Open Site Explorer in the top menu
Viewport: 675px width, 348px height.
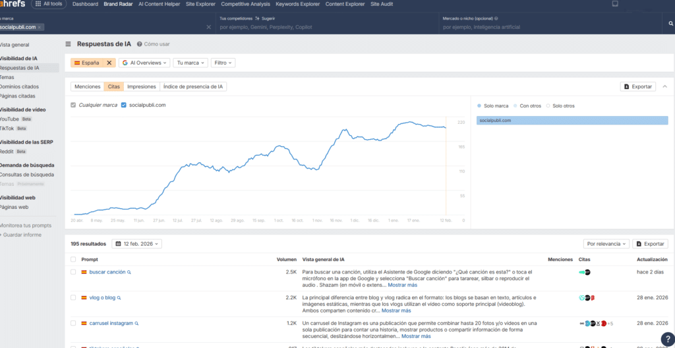coord(201,4)
